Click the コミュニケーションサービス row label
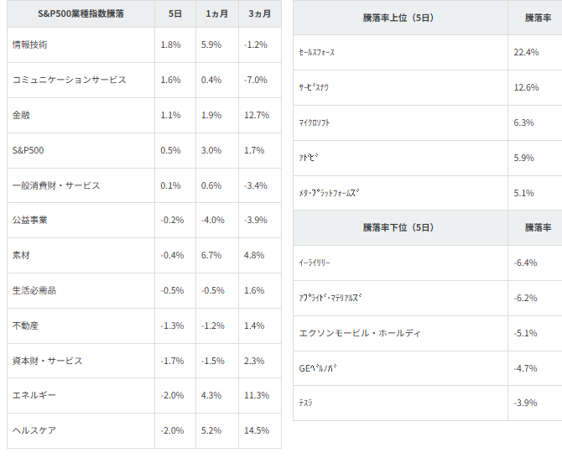Screen dimensions: 562x458 click(69, 80)
